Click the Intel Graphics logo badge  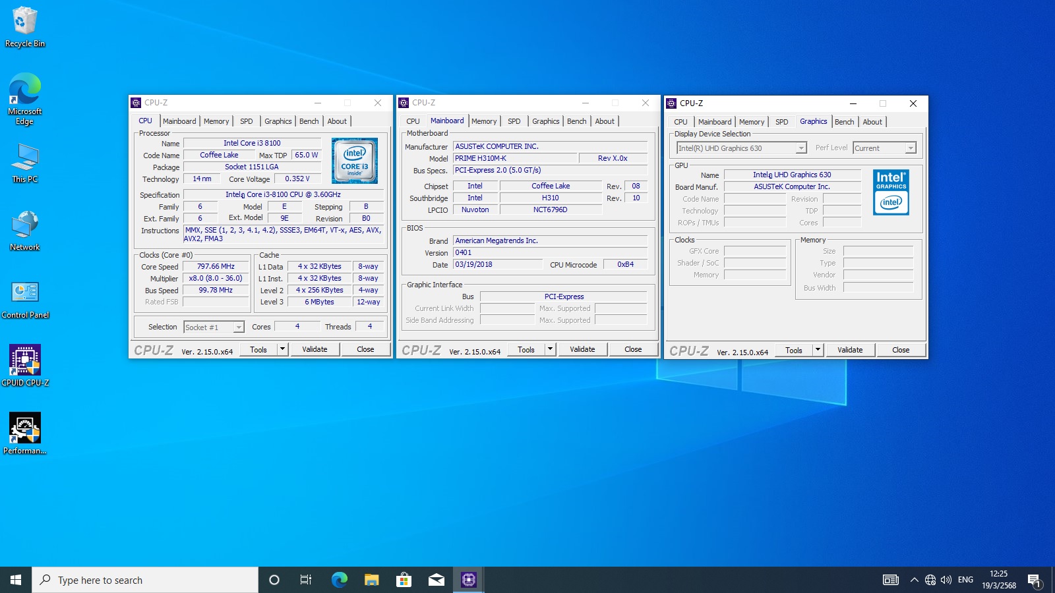[x=891, y=192]
